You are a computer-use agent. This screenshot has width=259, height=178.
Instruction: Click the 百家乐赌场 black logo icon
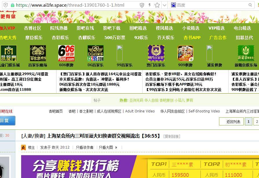click(38, 53)
